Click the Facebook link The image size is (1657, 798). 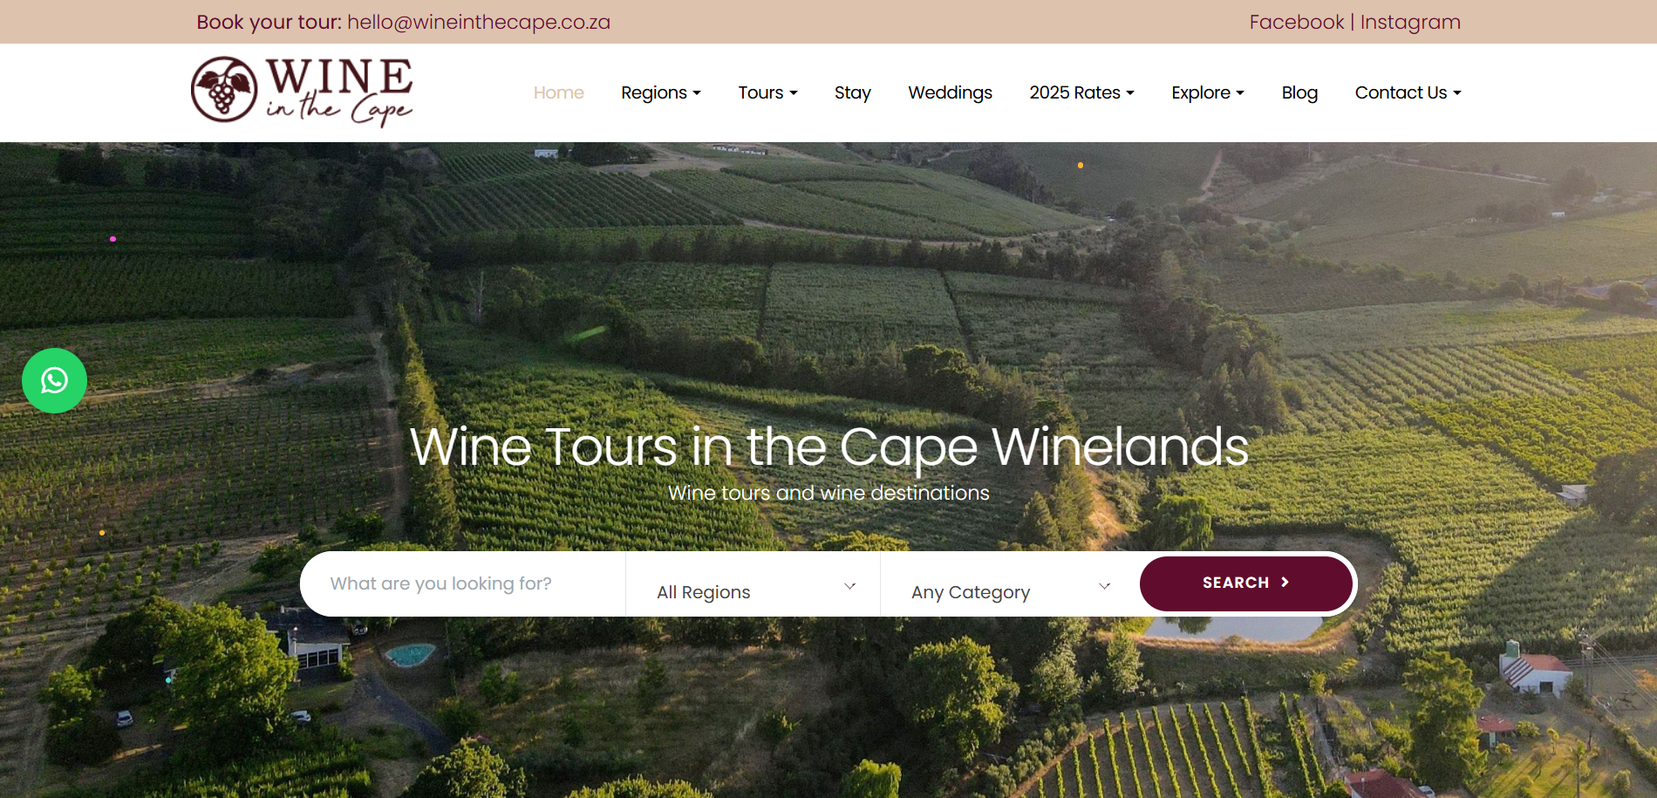pyautogui.click(x=1296, y=22)
